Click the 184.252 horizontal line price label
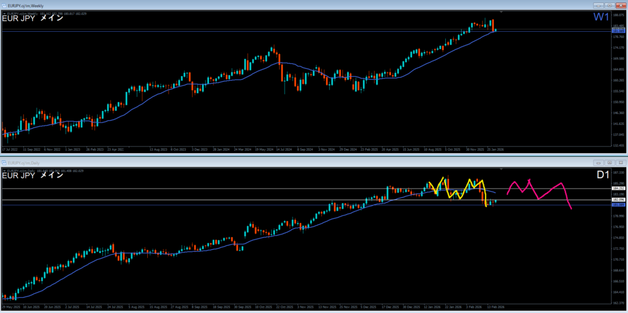 (618, 188)
